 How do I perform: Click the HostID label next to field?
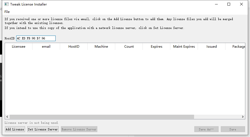pos(10,38)
